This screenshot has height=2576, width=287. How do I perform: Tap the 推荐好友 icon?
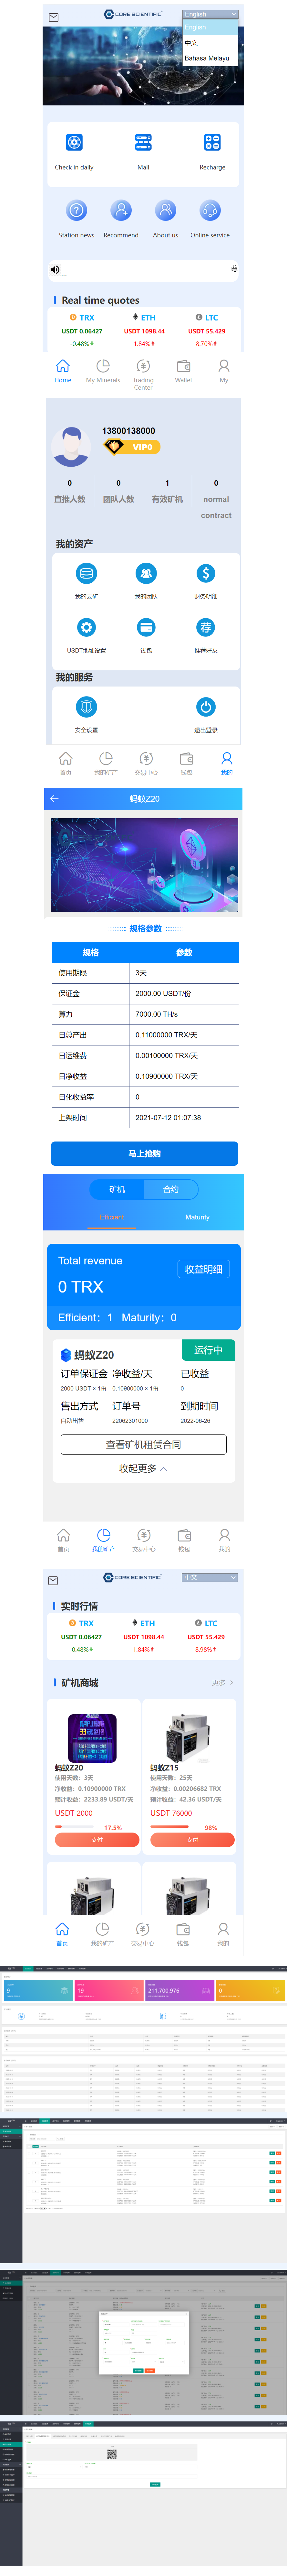coord(205,627)
